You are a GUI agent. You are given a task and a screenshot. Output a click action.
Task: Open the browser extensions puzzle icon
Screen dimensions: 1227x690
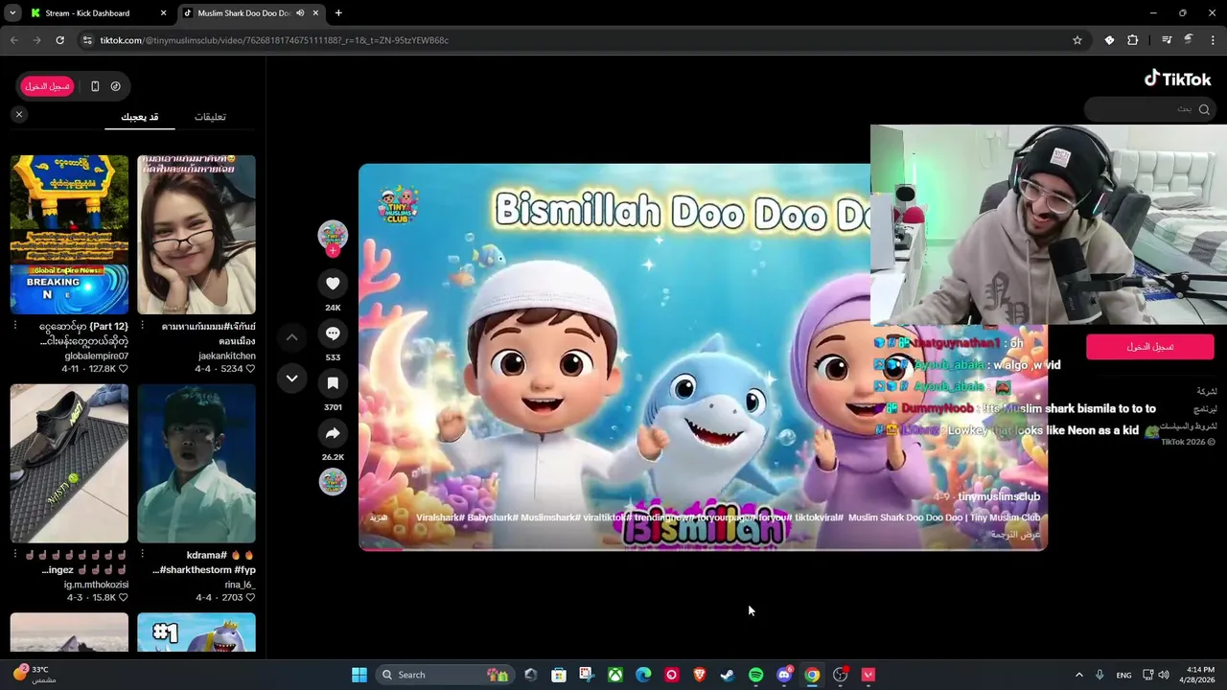1133,40
